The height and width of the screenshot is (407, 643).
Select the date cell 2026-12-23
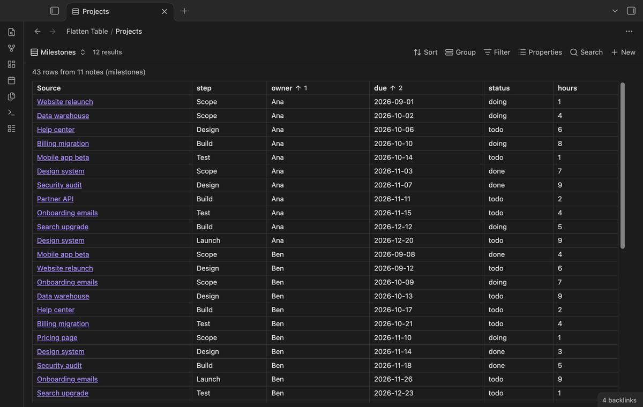[427, 393]
